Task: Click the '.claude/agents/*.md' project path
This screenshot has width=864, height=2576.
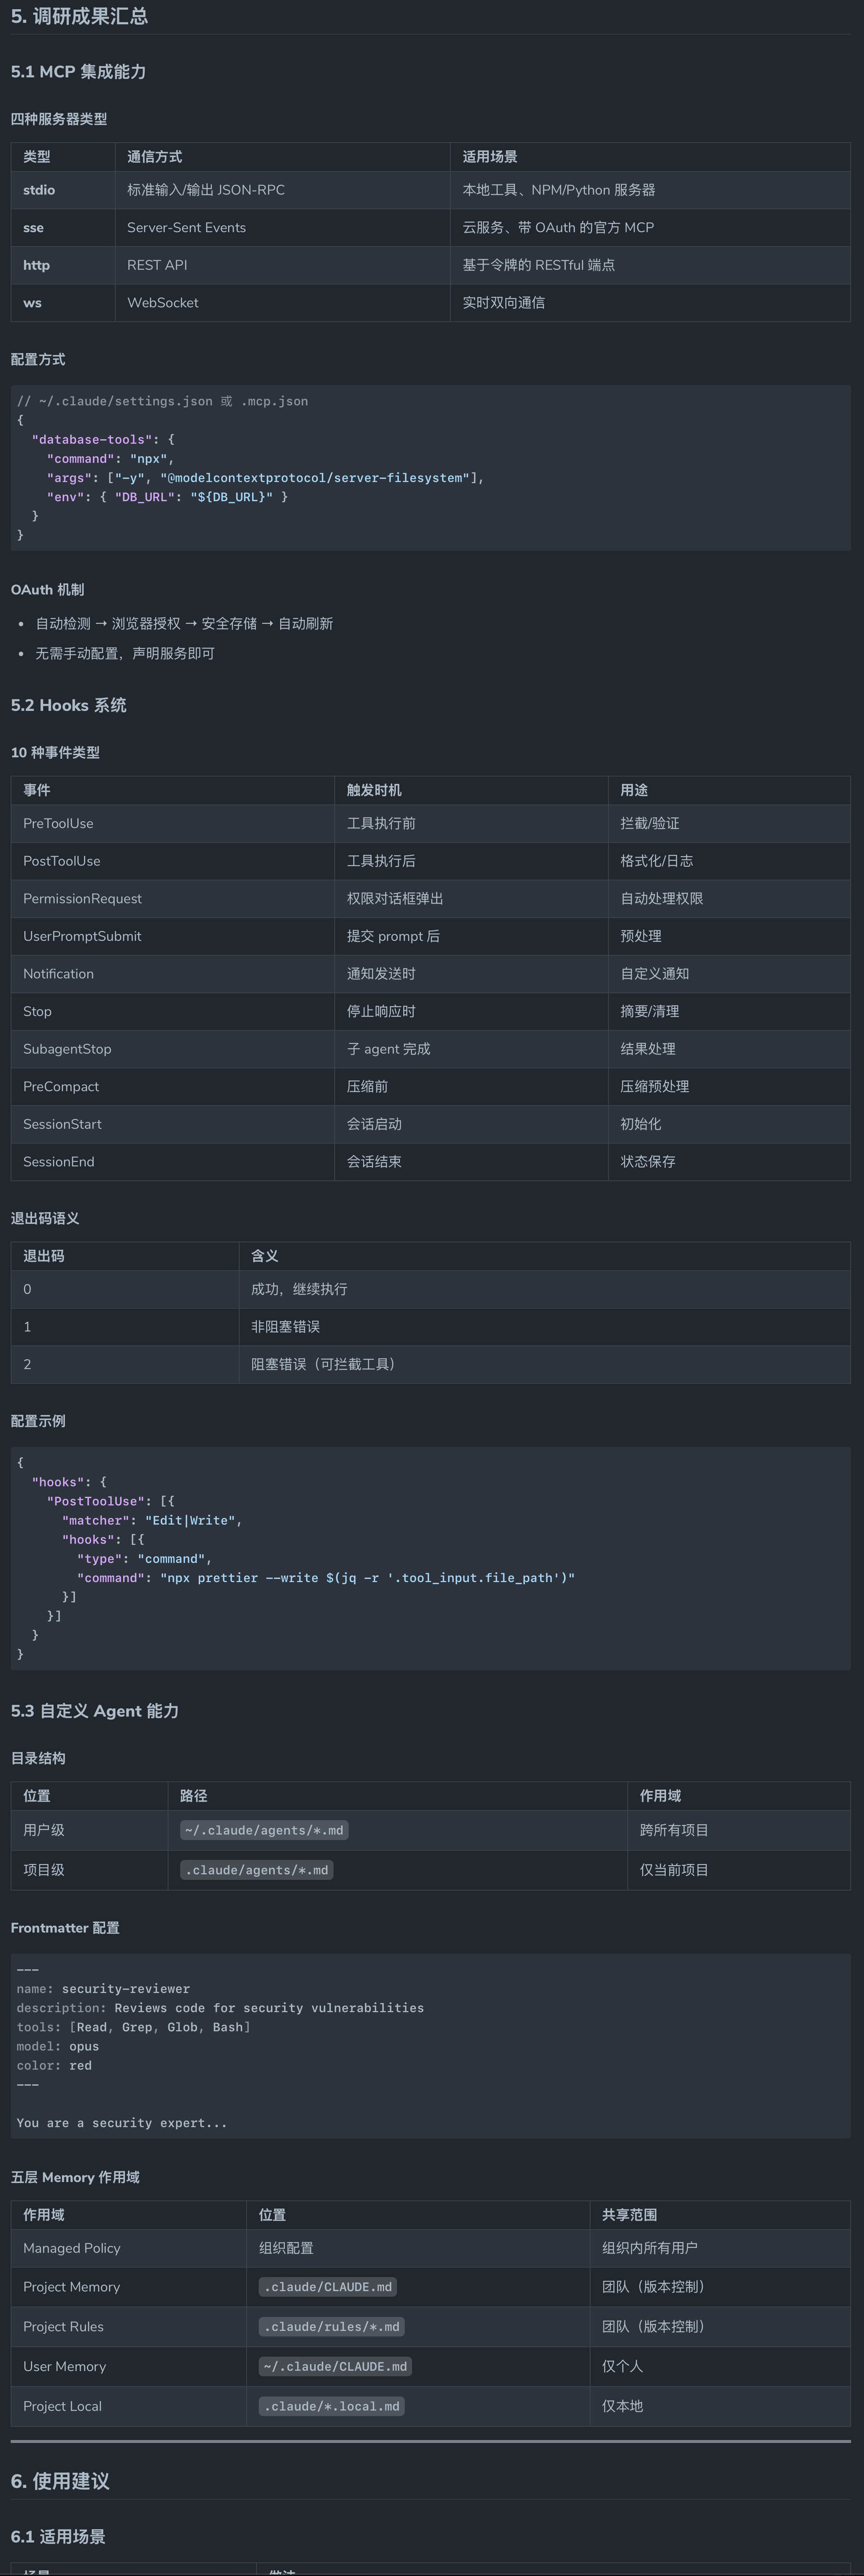Action: pyautogui.click(x=257, y=1870)
